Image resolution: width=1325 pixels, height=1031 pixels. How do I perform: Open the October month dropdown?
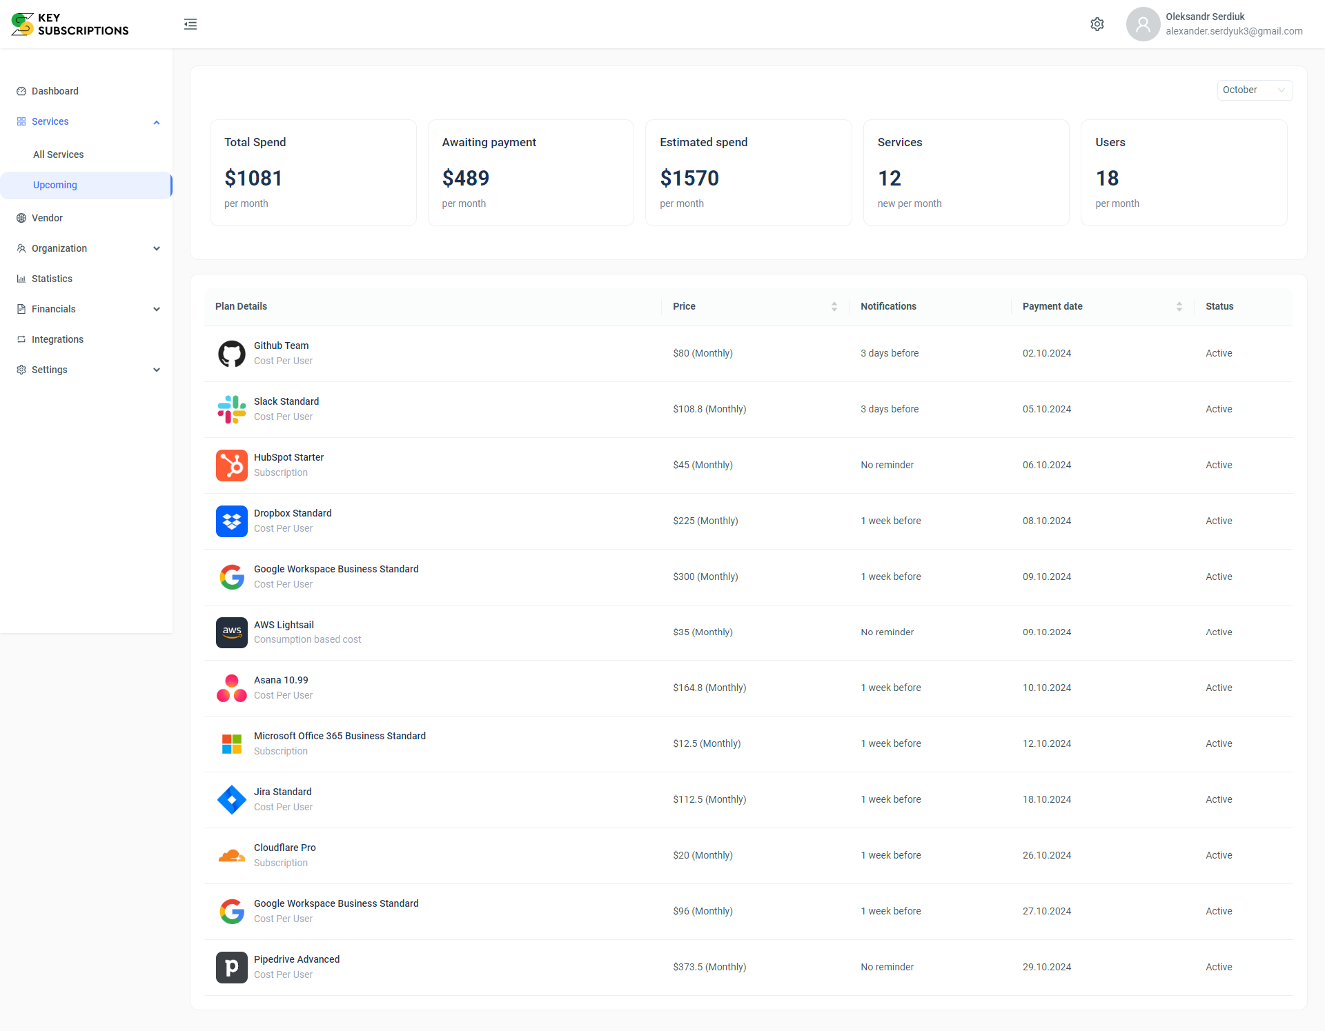pos(1255,90)
